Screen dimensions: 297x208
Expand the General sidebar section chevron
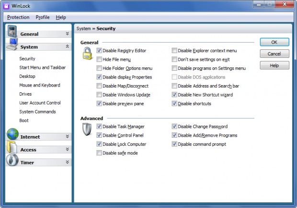pyautogui.click(x=67, y=33)
